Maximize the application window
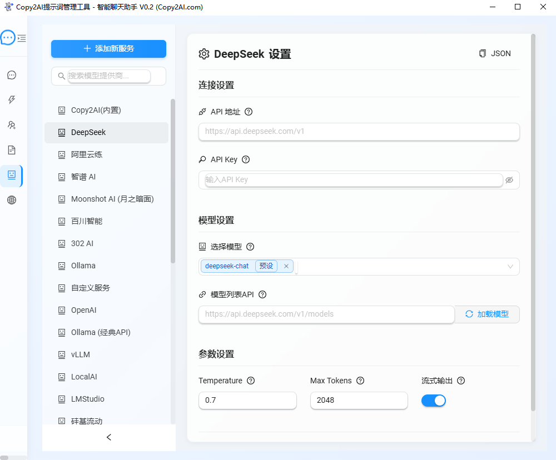556x460 pixels. click(518, 7)
